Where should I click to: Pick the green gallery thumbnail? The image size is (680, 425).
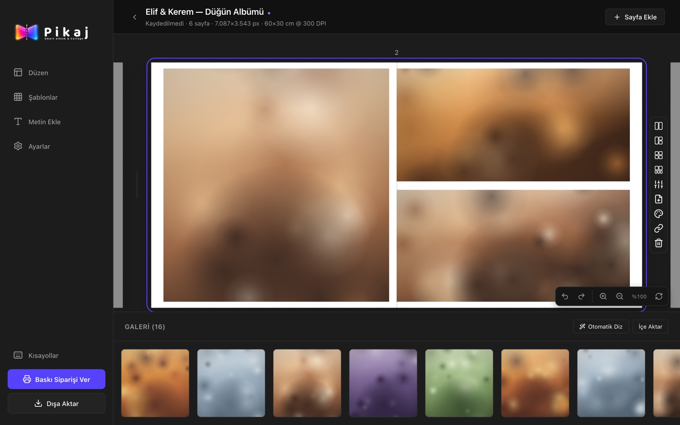[459, 383]
